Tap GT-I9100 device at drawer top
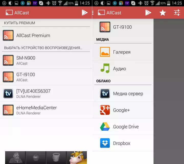 pyautogui.click(x=123, y=27)
